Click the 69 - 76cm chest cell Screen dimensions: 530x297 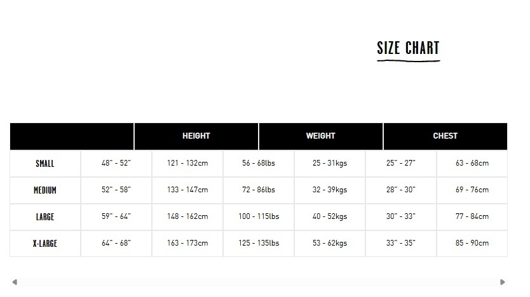click(x=472, y=190)
